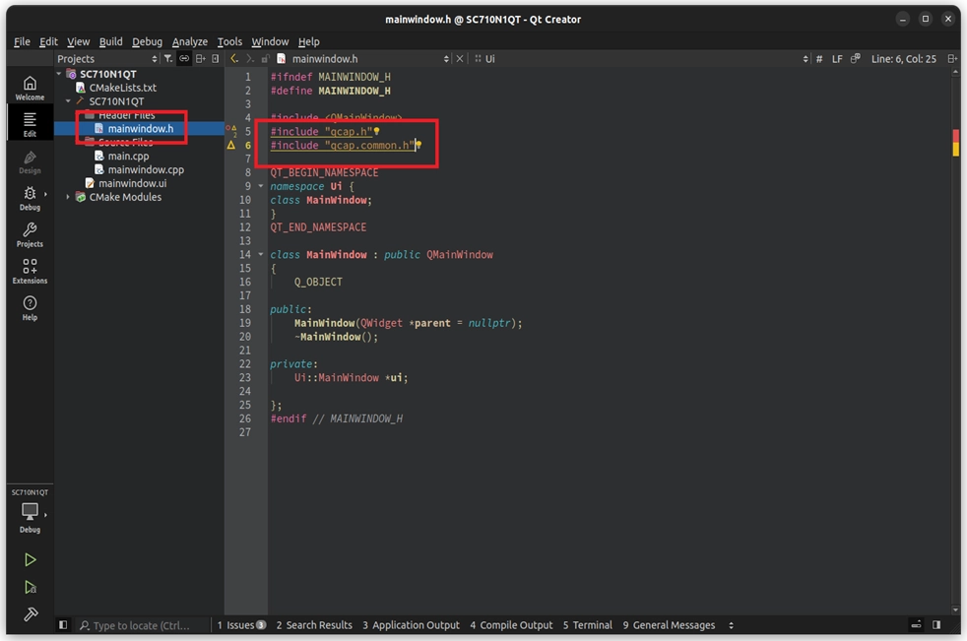The height and width of the screenshot is (641, 967).
Task: Click the Run button (green play arrow)
Action: click(x=30, y=559)
